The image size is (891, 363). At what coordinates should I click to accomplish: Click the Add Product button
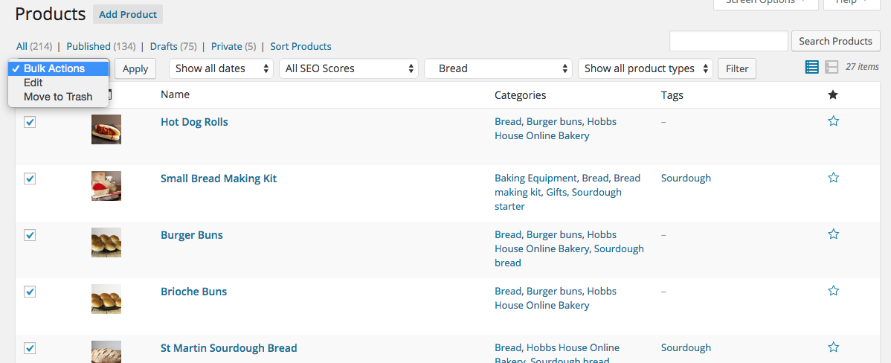coord(128,14)
